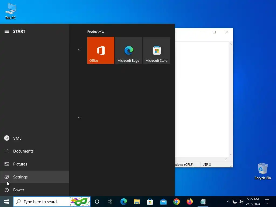Expand the upper chevron beside the Office tile

click(79, 50)
